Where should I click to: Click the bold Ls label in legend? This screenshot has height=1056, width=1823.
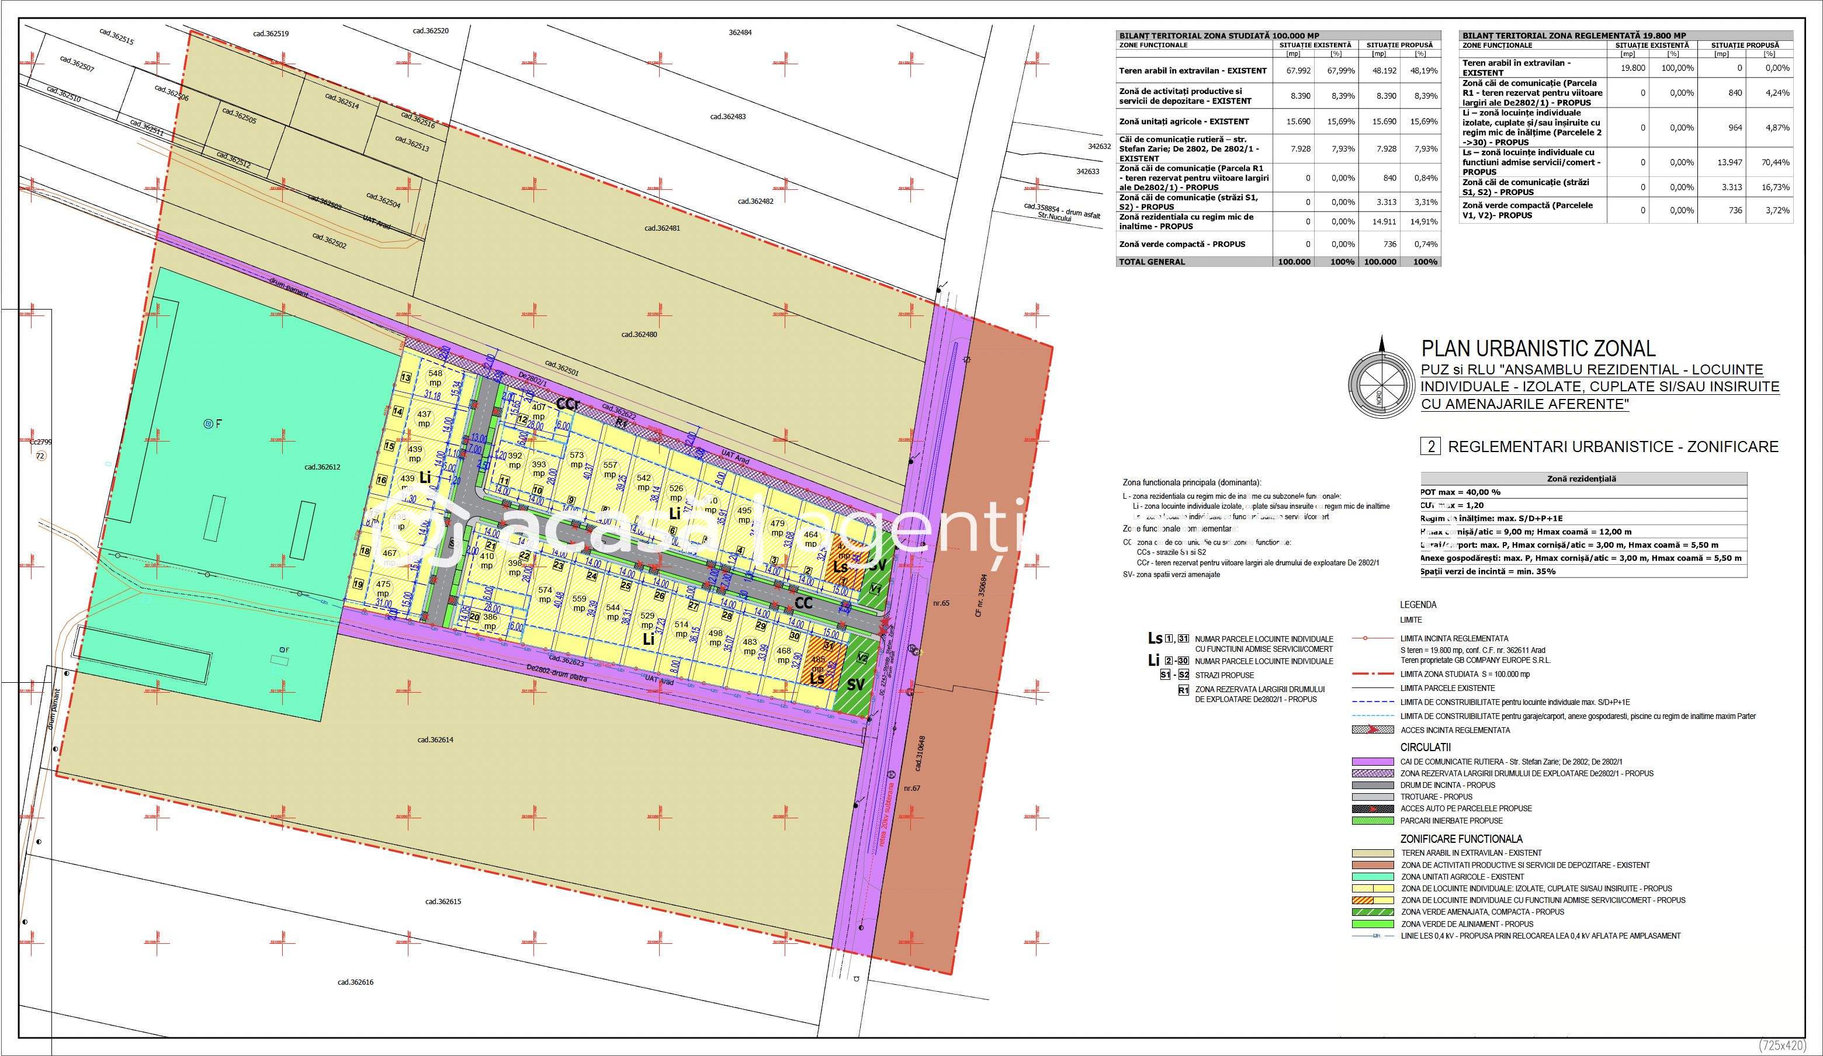(1155, 638)
